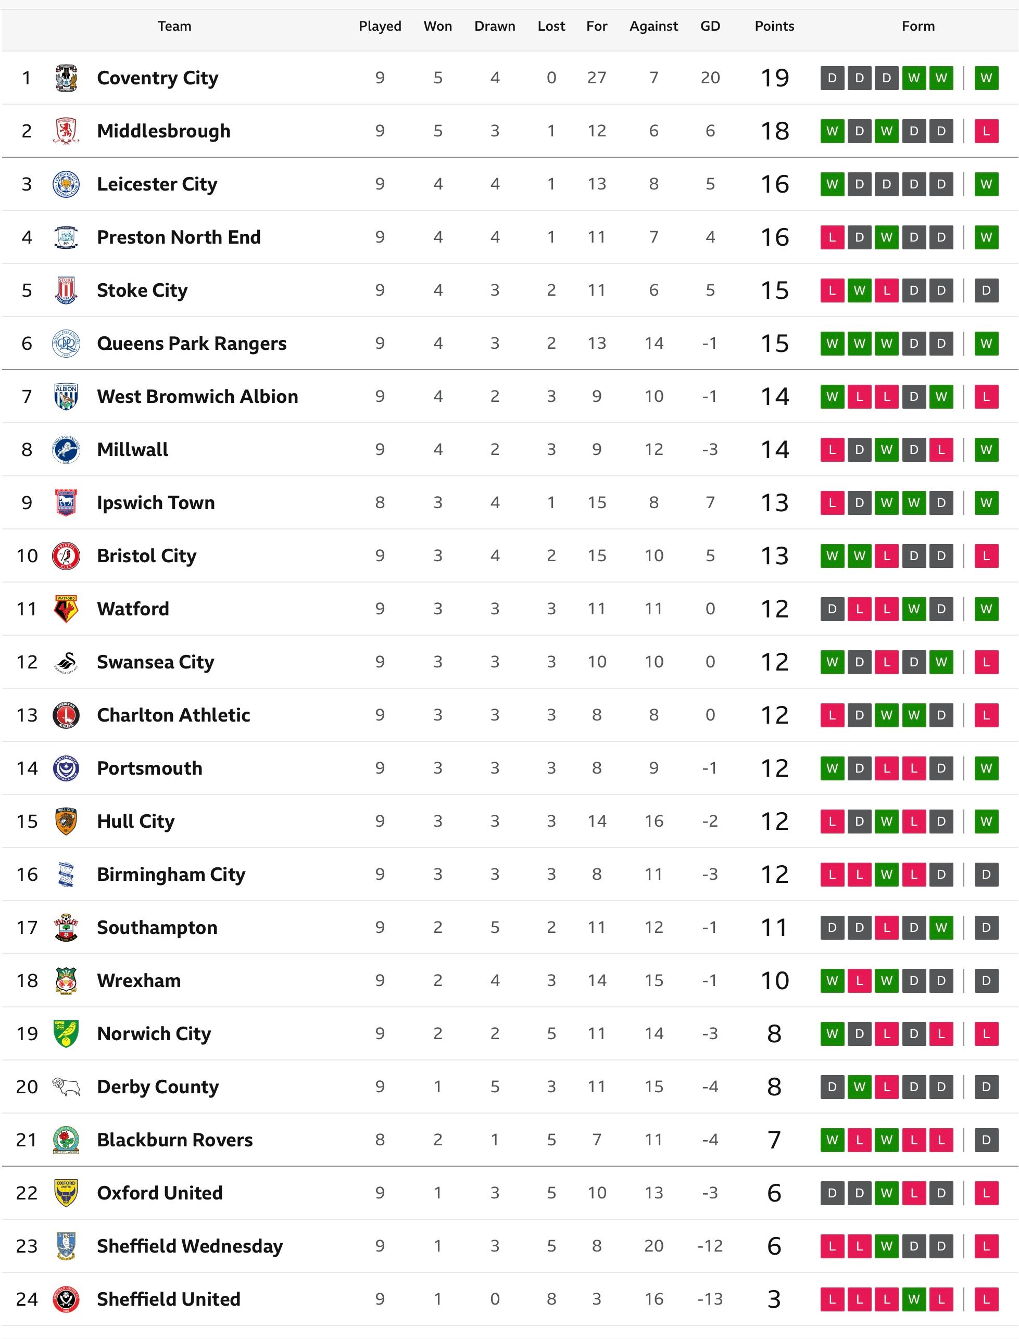Click the Form column header
The width and height of the screenshot is (1019, 1339).
pos(917,26)
